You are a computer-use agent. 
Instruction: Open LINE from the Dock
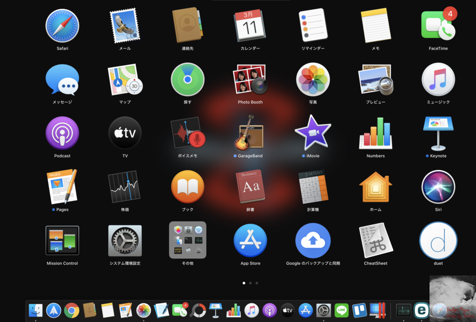point(341,310)
